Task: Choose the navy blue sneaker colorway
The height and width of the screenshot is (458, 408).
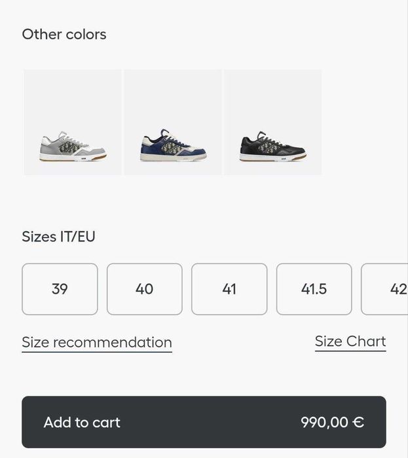Action: (x=173, y=122)
